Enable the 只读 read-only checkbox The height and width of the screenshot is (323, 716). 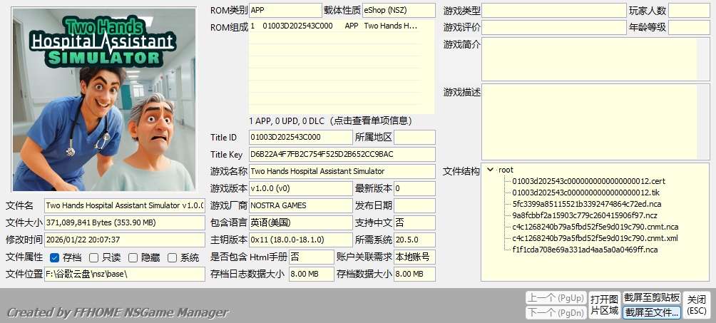tap(93, 257)
